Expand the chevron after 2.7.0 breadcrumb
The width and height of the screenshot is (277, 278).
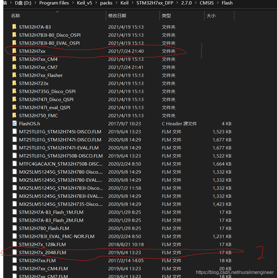[x=196, y=3]
